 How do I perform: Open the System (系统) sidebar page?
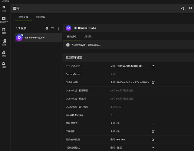tap(4, 43)
